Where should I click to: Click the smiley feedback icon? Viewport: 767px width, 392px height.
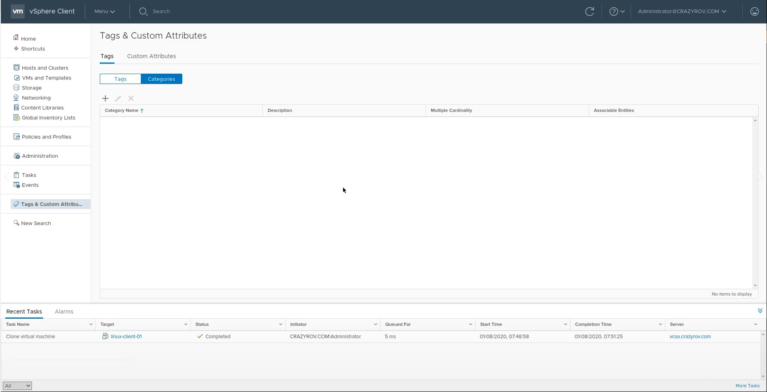coord(755,12)
